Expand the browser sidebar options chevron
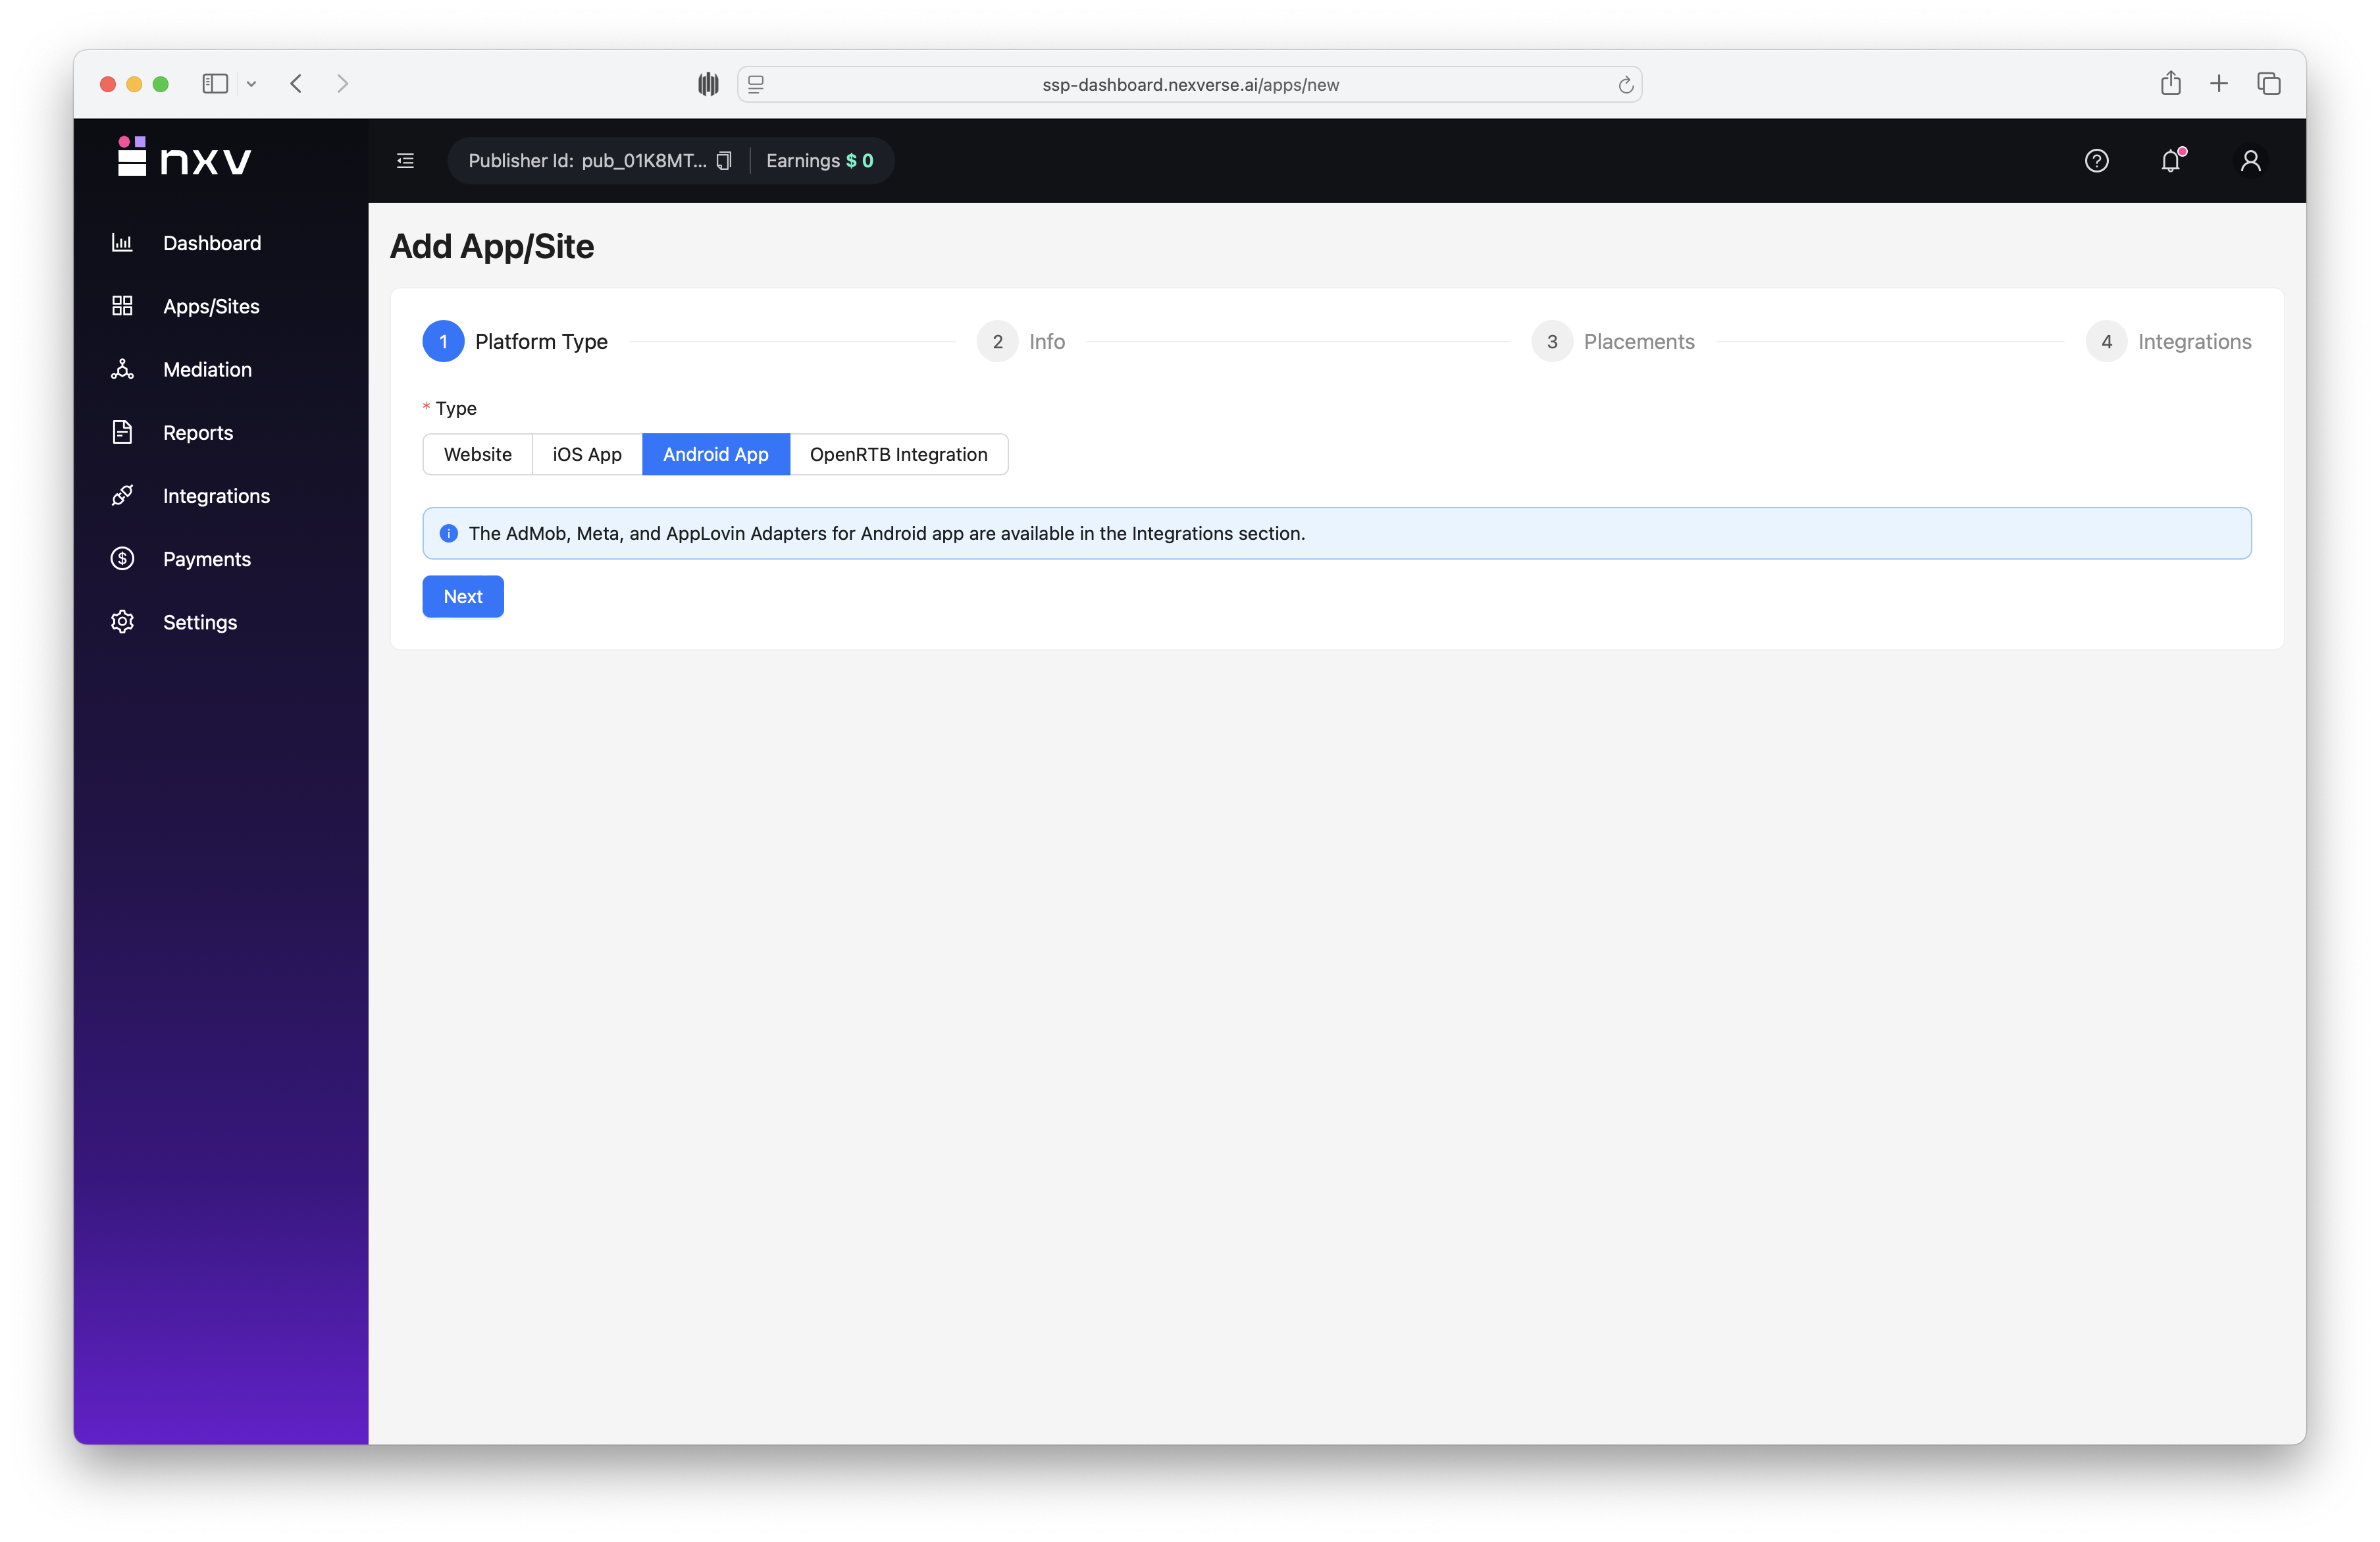The height and width of the screenshot is (1542, 2380). (251, 84)
